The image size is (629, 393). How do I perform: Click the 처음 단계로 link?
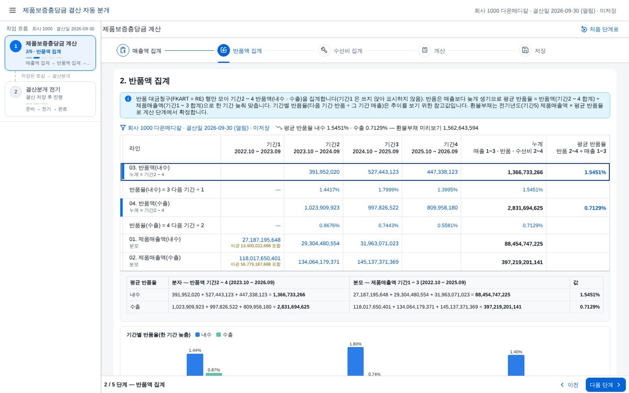(604, 29)
